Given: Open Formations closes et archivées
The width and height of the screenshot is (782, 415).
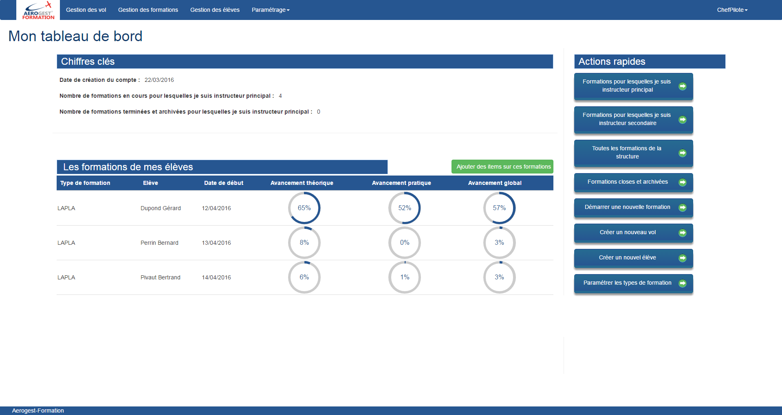Looking at the screenshot, I should coord(633,182).
